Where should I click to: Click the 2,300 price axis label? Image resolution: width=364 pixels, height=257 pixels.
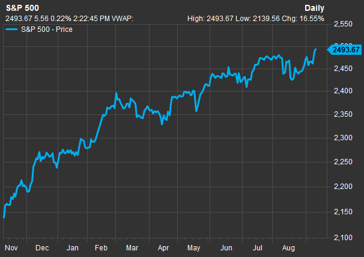[344, 138]
